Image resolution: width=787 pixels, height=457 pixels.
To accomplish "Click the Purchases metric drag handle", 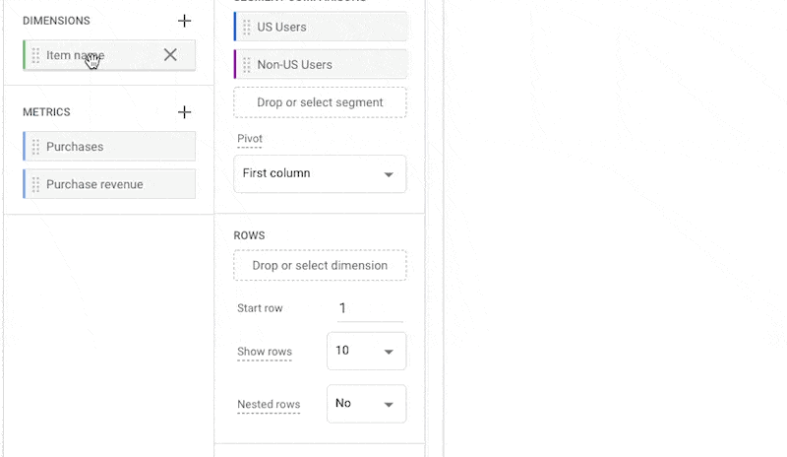I will click(x=35, y=147).
